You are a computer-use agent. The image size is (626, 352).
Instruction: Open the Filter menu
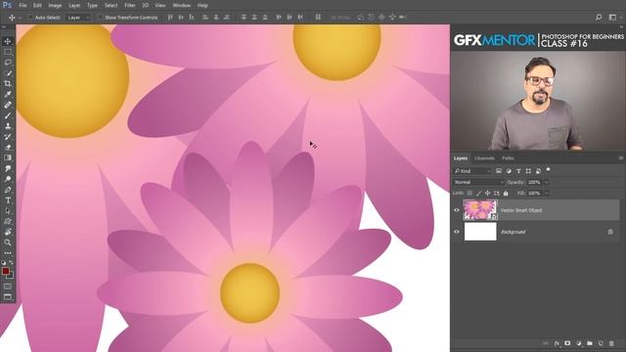coord(130,6)
